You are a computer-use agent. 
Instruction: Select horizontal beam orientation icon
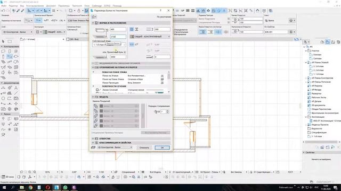pyautogui.click(x=132, y=45)
